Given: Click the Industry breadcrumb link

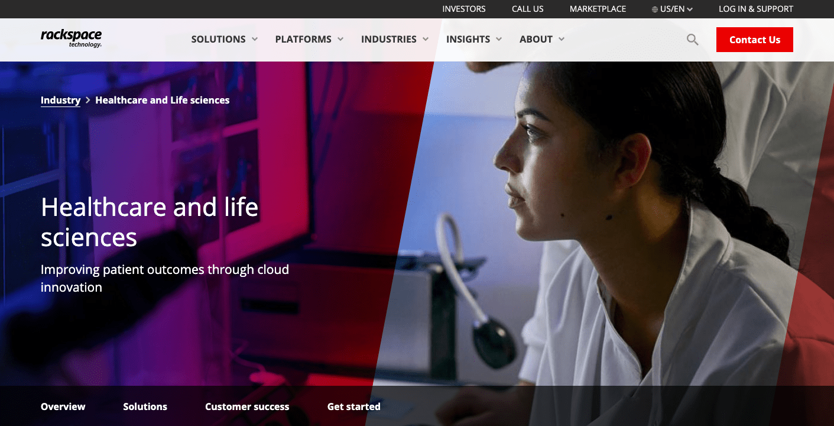Looking at the screenshot, I should coord(60,100).
